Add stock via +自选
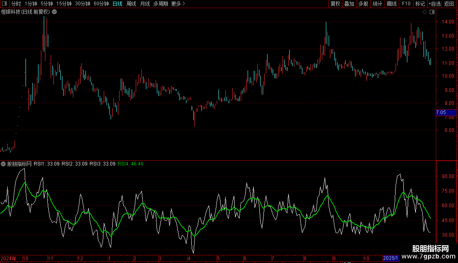 [434, 4]
